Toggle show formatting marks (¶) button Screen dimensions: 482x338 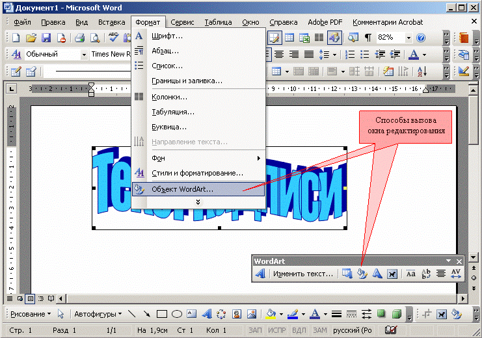pyautogui.click(x=368, y=38)
